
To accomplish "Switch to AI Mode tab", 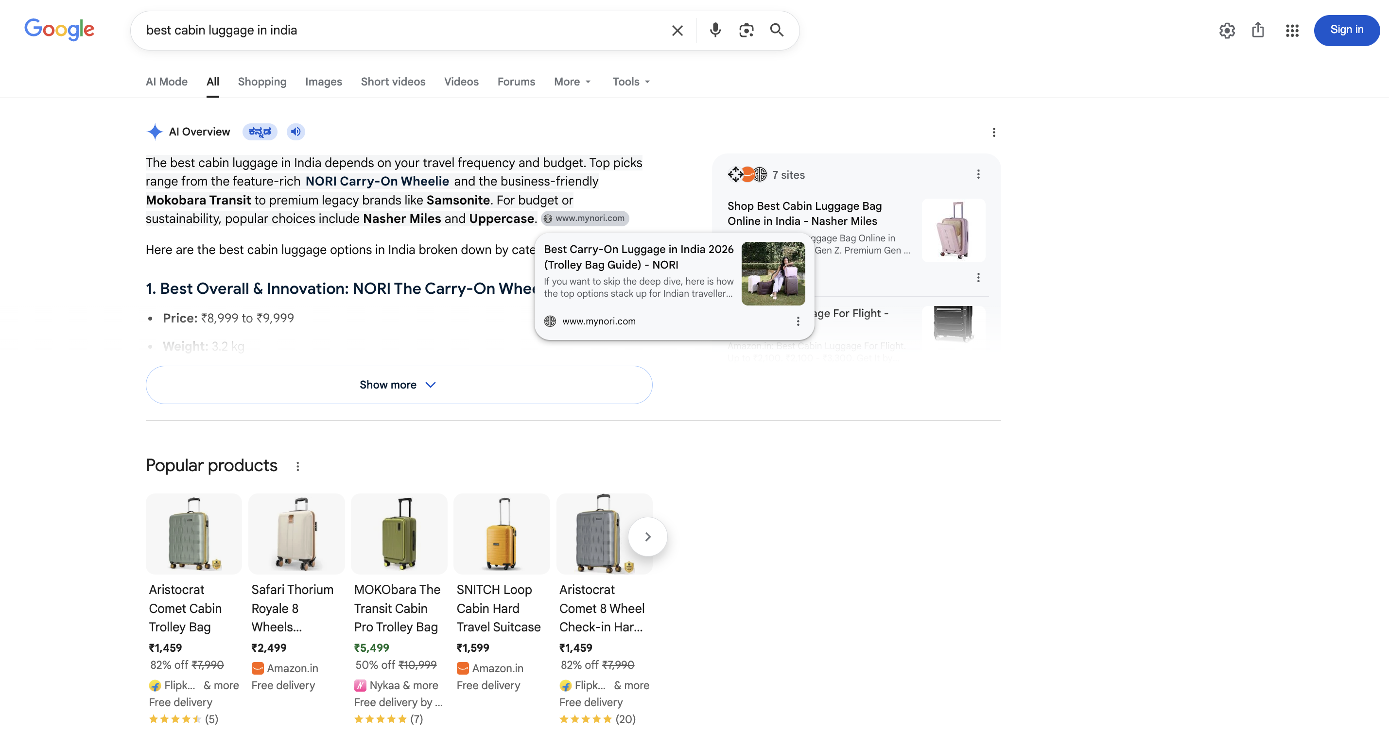I will point(167,82).
